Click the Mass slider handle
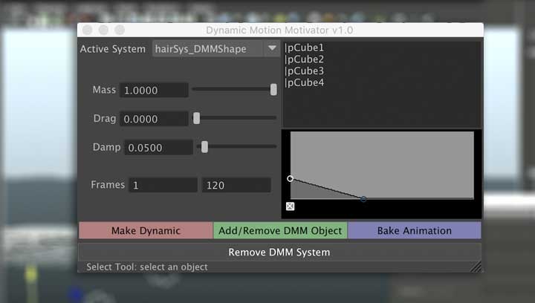Image resolution: width=535 pixels, height=303 pixels. pyautogui.click(x=273, y=90)
